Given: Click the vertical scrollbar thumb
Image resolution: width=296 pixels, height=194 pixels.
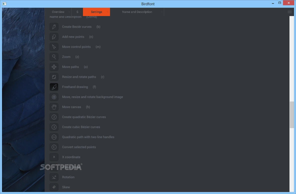Looking at the screenshot, I should point(292,115).
